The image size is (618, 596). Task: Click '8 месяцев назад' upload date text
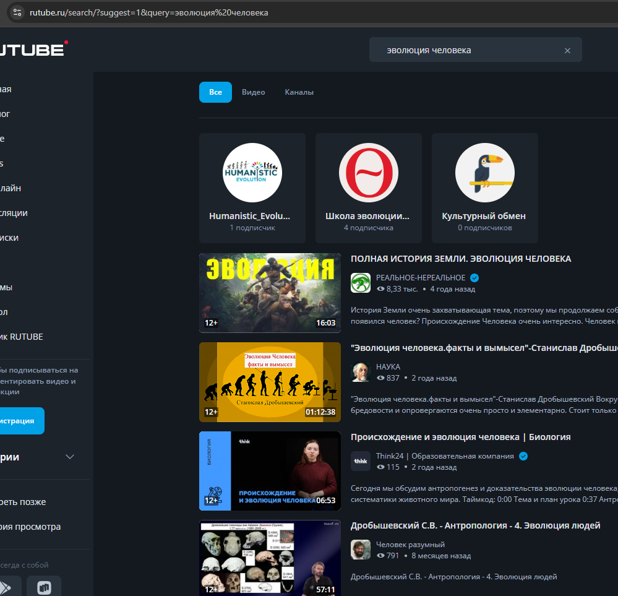click(x=441, y=556)
